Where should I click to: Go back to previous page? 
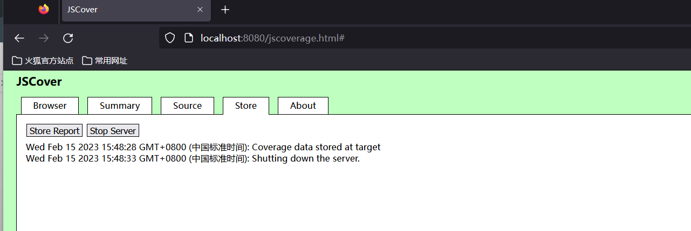(x=19, y=38)
